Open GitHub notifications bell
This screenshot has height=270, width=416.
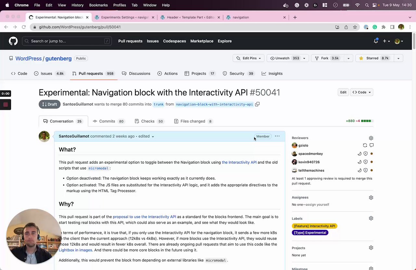(376, 41)
